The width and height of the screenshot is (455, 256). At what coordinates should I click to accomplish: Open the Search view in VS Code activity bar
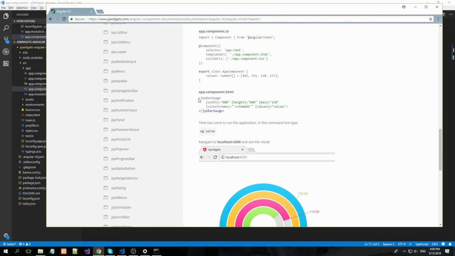coord(6,28)
